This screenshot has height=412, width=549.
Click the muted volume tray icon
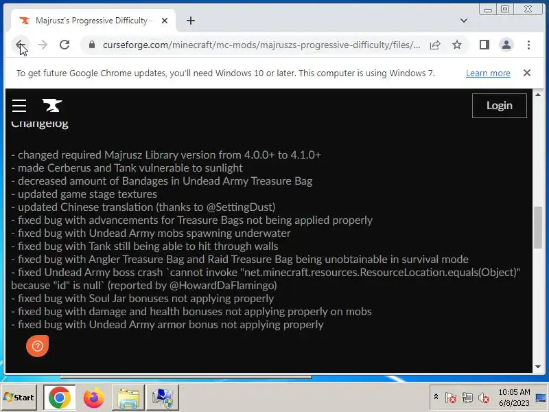484,398
